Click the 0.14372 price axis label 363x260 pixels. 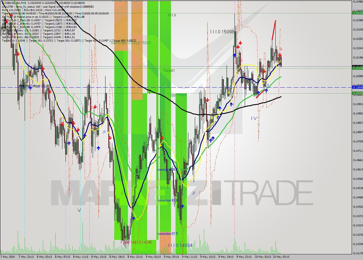[358, 216]
